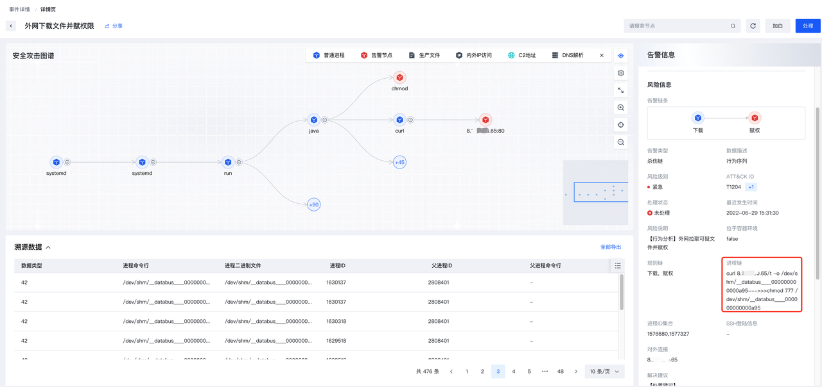Image resolution: width=822 pixels, height=387 pixels.
Task: Click the refresh icon button
Action: tap(753, 26)
